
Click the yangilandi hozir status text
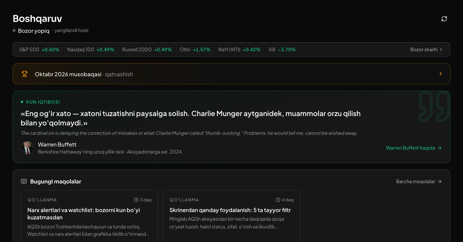click(72, 30)
